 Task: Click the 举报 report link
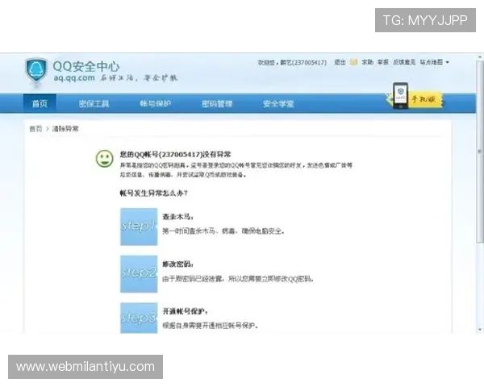point(383,62)
